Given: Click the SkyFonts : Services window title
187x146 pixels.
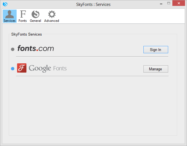Looking at the screenshot, I should [x=93, y=4].
